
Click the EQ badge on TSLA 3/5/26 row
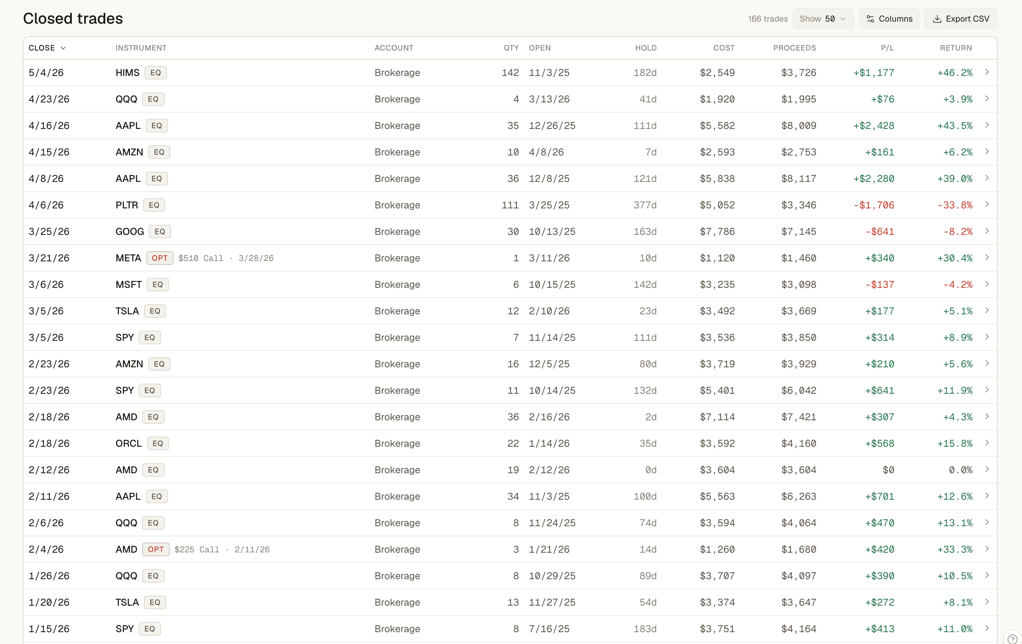click(155, 311)
